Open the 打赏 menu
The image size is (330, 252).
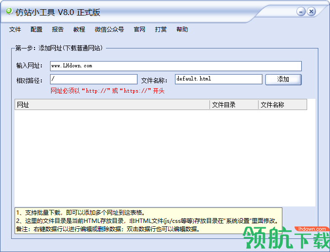click(161, 30)
